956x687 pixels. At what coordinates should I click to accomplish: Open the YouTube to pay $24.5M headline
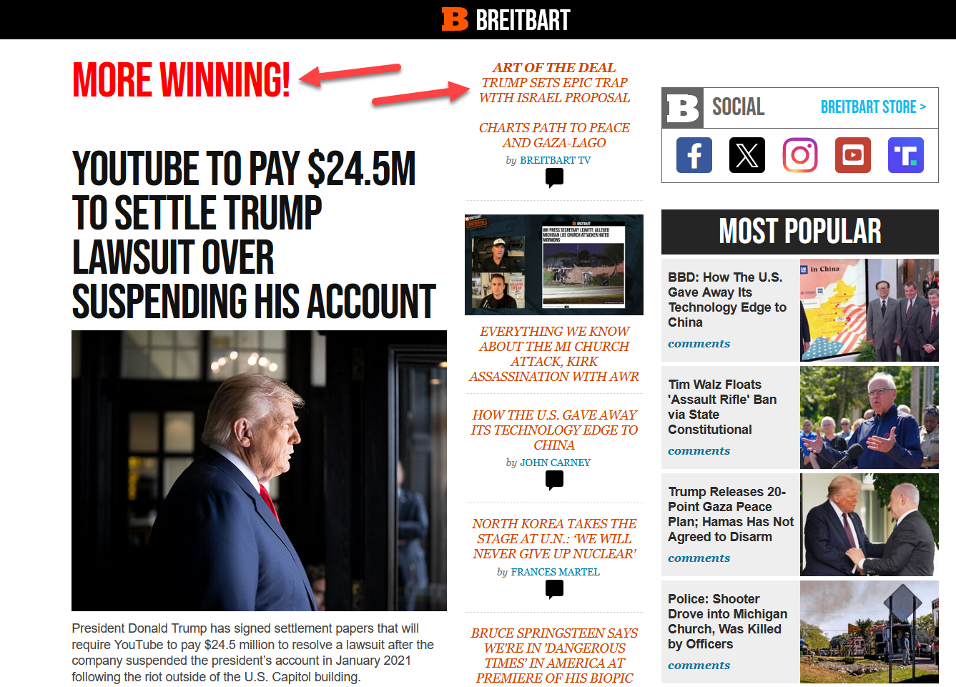(254, 234)
